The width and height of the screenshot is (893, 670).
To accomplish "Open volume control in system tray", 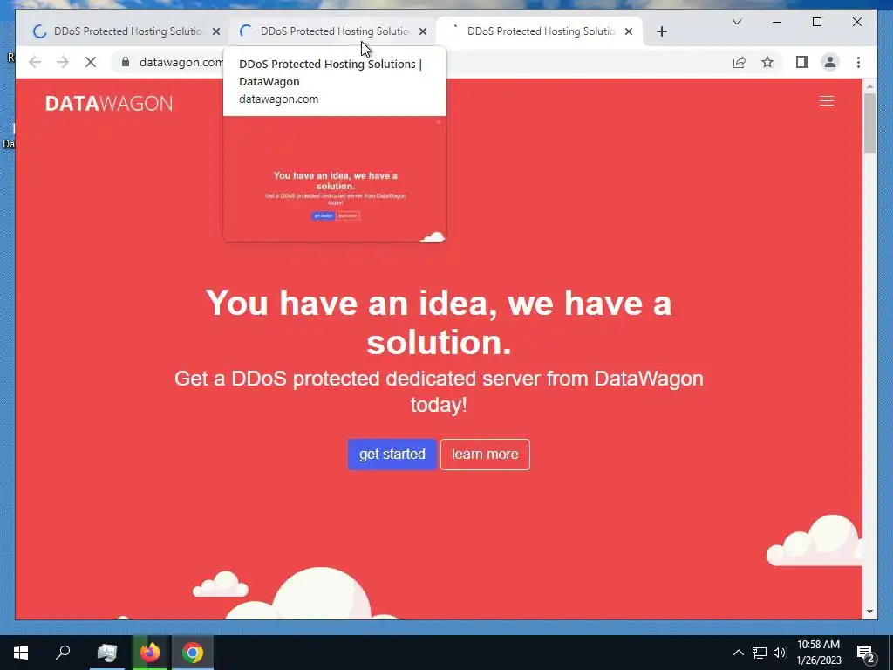I will 780,653.
